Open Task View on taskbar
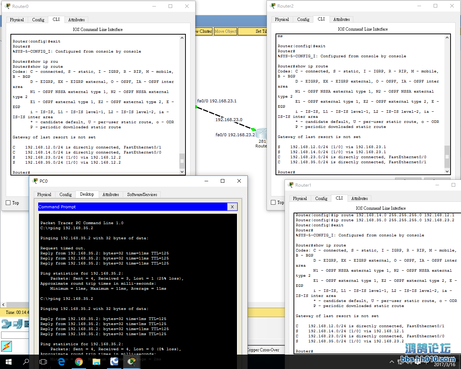 [x=43, y=361]
